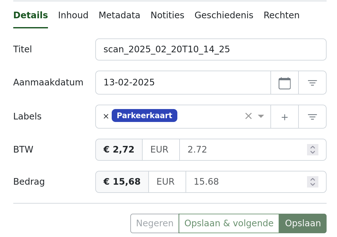This screenshot has width=337, height=237.
Task: Click the Aanmaakdatum date field
Action: [183, 83]
